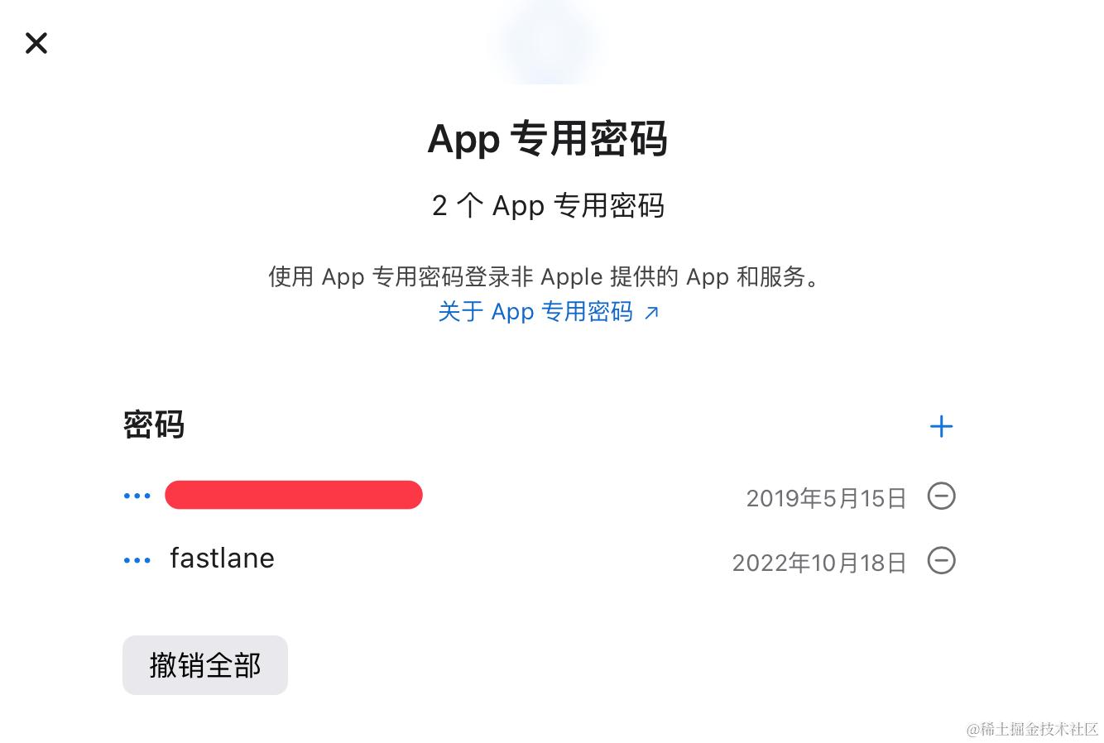Open three-dot menu beside fastlane
The image size is (1104, 743).
click(x=137, y=561)
